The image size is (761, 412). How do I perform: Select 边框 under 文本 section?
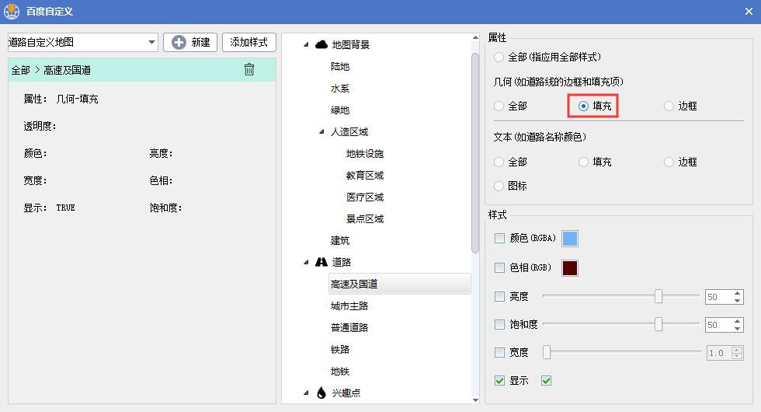click(x=669, y=162)
